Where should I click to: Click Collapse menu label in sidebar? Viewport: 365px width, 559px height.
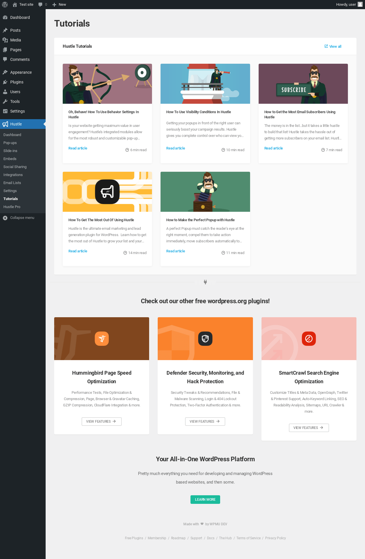[x=22, y=218]
